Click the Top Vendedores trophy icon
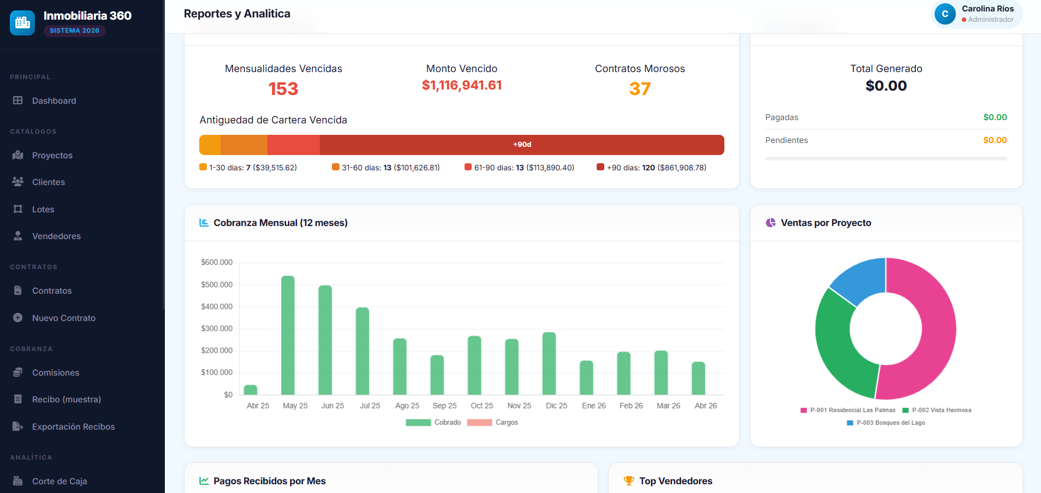Image resolution: width=1041 pixels, height=493 pixels. (629, 481)
